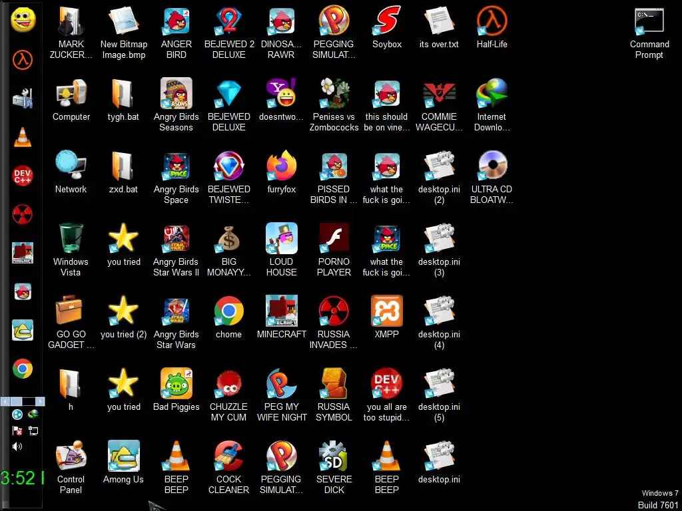Launch the Bad Piggies shortcut
The image size is (682, 511).
(176, 390)
